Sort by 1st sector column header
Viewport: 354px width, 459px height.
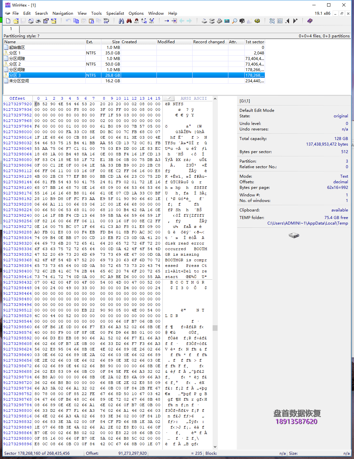255,42
